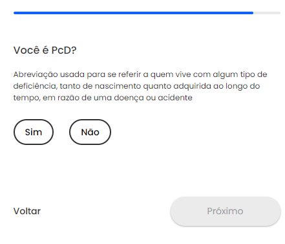Answer Sim to the PcD question
This screenshot has width=285, height=244.
(34, 132)
